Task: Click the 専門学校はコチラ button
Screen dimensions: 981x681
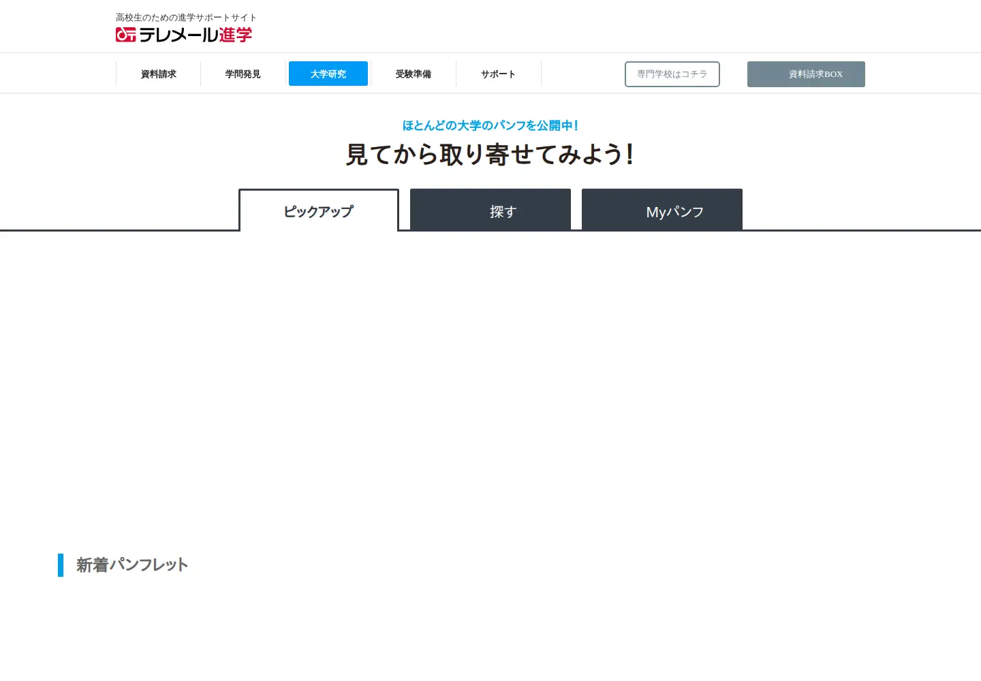Action: (x=672, y=74)
